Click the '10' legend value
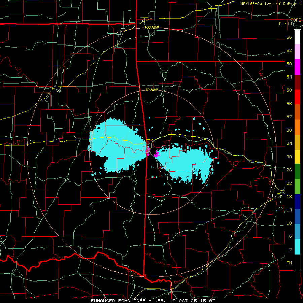303x303 pixels. [289, 223]
